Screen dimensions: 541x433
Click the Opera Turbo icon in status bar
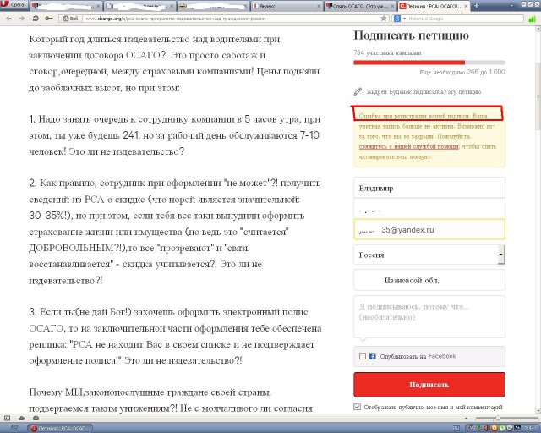tap(36, 418)
